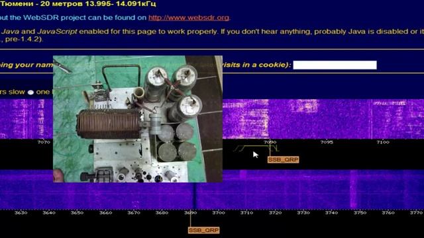Tune to 3750 on lower scale
The width and height of the screenshot is (424, 238).
click(360, 213)
